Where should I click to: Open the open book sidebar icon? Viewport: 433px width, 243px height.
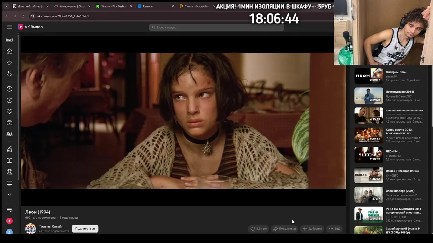[x=9, y=161]
